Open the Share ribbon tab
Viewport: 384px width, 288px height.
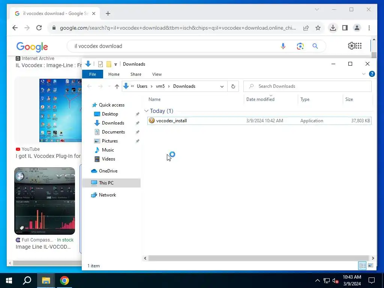[136, 74]
